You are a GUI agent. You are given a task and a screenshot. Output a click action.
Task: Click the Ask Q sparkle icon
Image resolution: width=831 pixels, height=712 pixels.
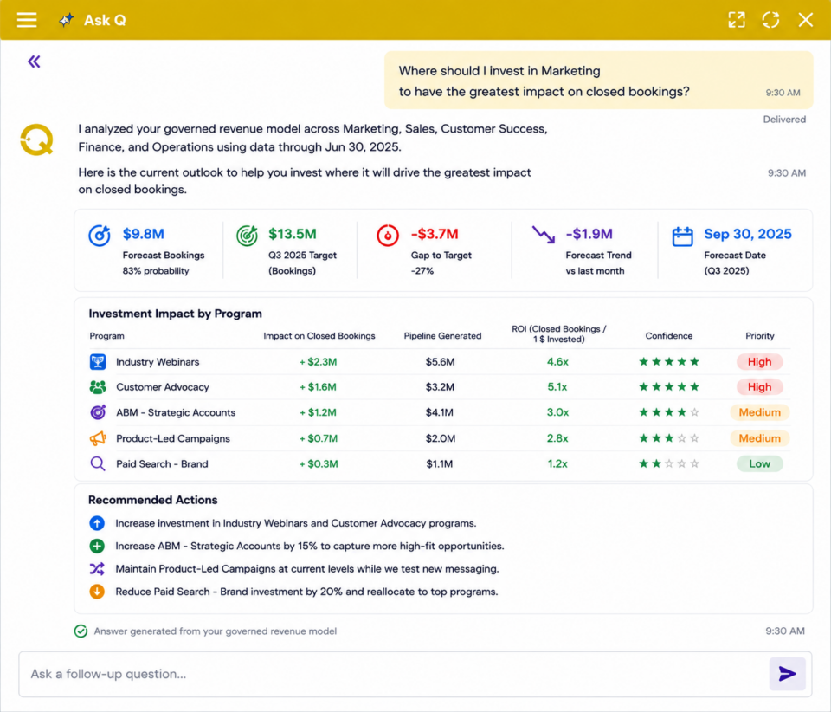pos(67,20)
